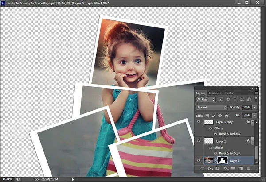This screenshot has height=182, width=266.
Task: Filter layers by shape layers
Action: click(242, 100)
